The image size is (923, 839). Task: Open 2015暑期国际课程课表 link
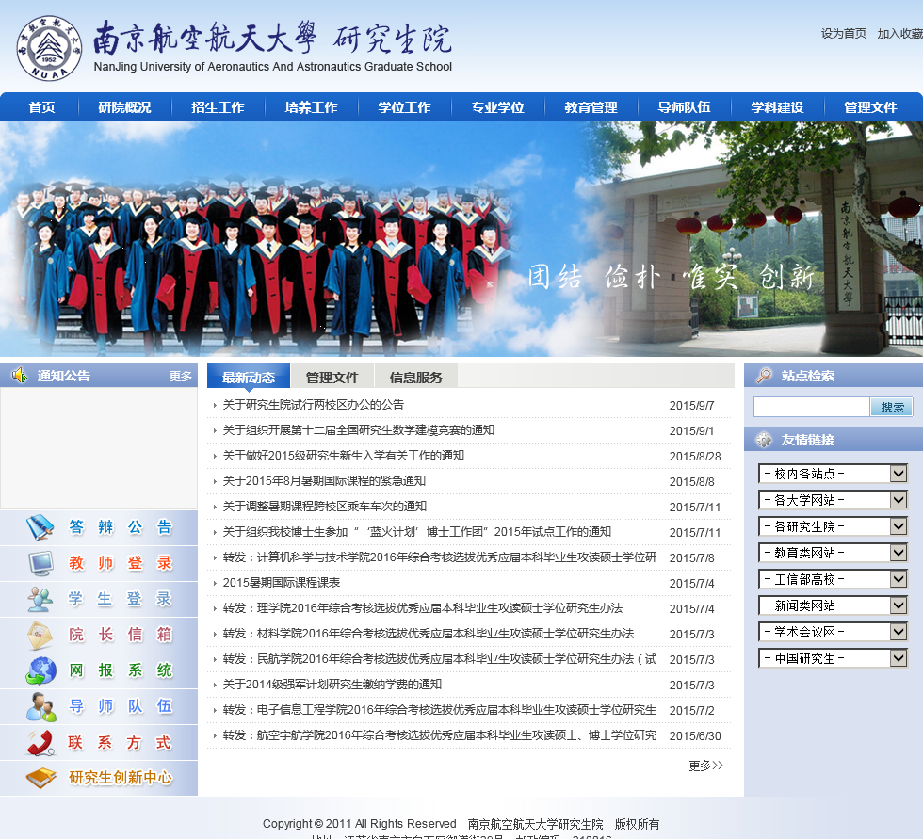(282, 583)
